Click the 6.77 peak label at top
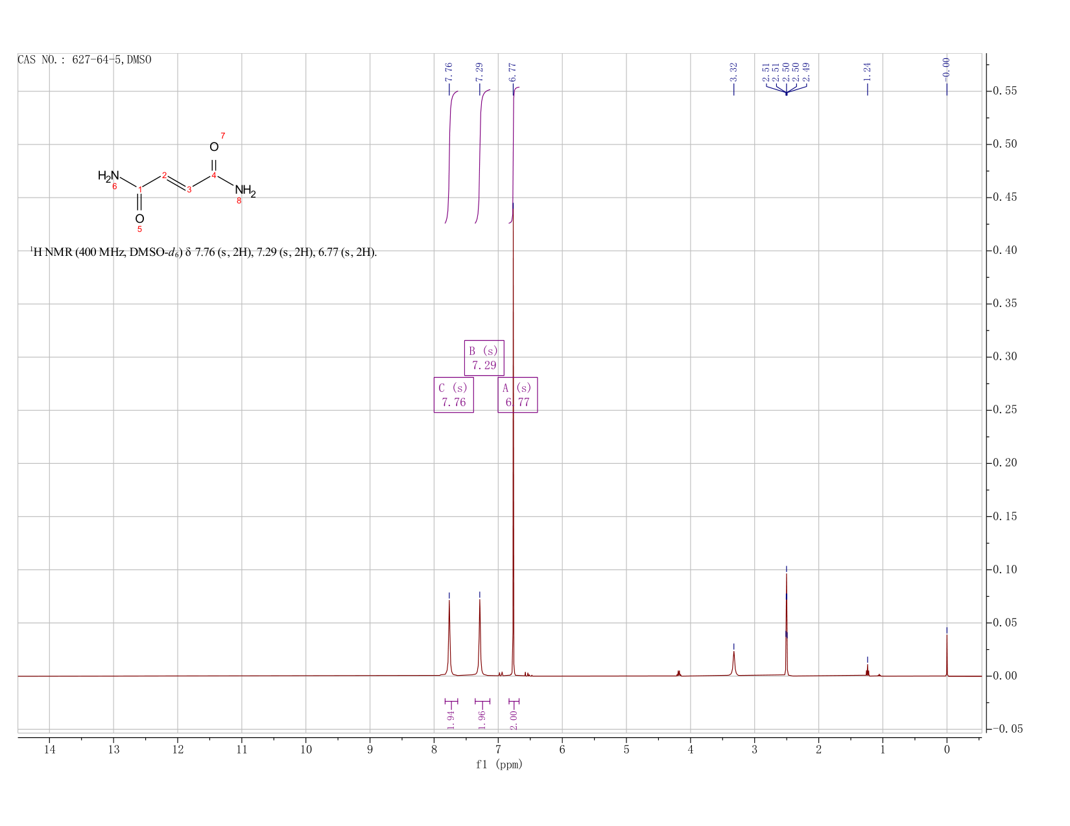The image size is (1070, 826). (512, 73)
